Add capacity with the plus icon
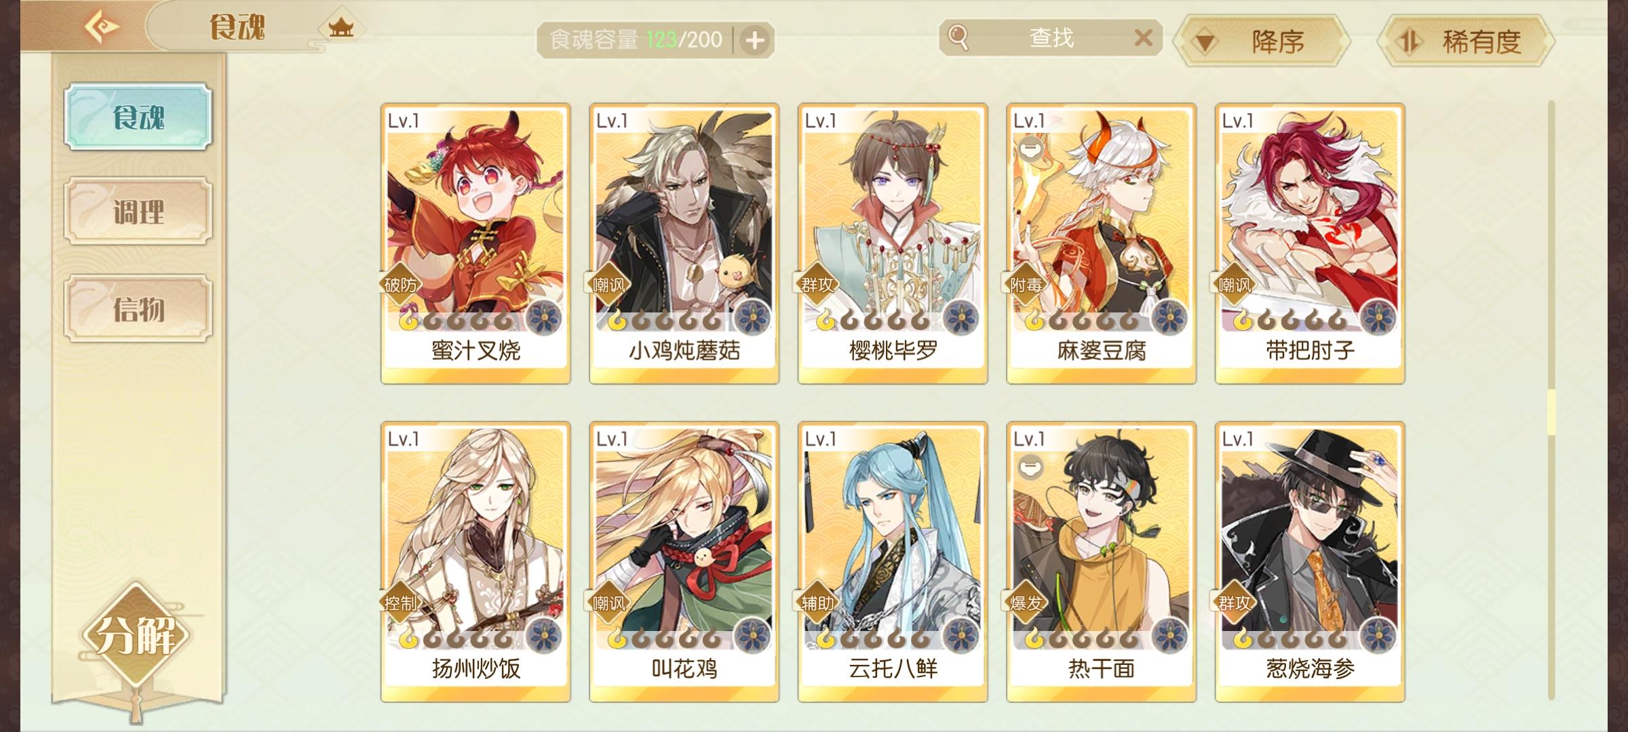Image resolution: width=1628 pixels, height=732 pixels. 754,41
